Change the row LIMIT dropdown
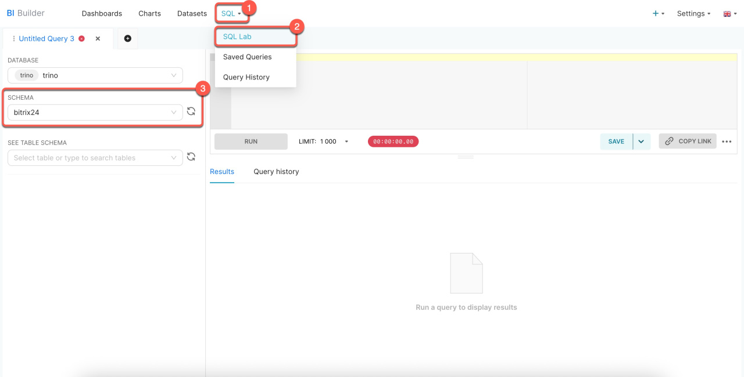Viewport: 744px width, 377px height. [333, 142]
